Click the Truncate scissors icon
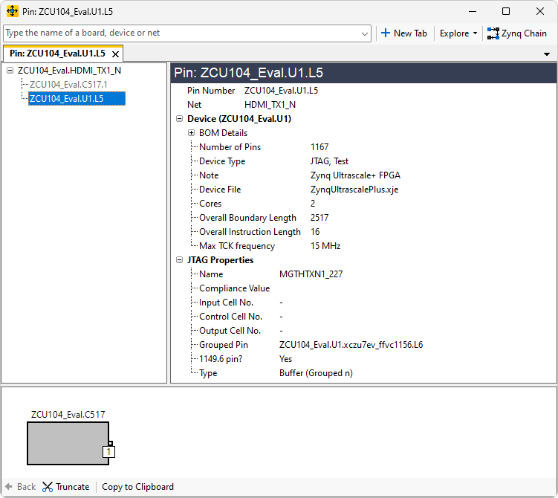The height and width of the screenshot is (498, 558). tap(48, 487)
